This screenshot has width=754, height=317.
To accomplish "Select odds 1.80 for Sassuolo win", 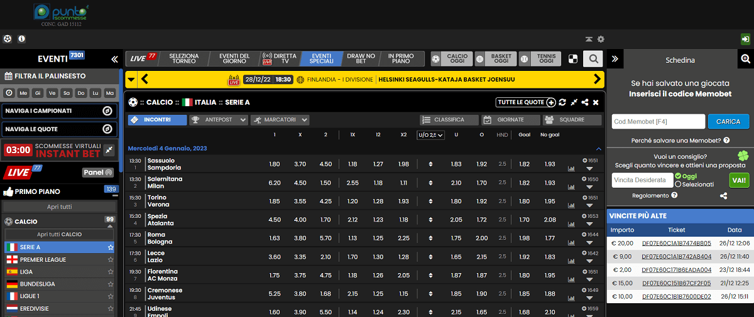I will 275,164.
